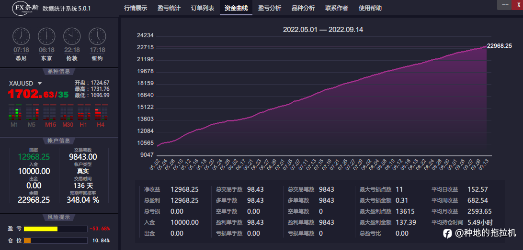
Task: Open the 使用帮助 menu item
Action: [x=370, y=8]
